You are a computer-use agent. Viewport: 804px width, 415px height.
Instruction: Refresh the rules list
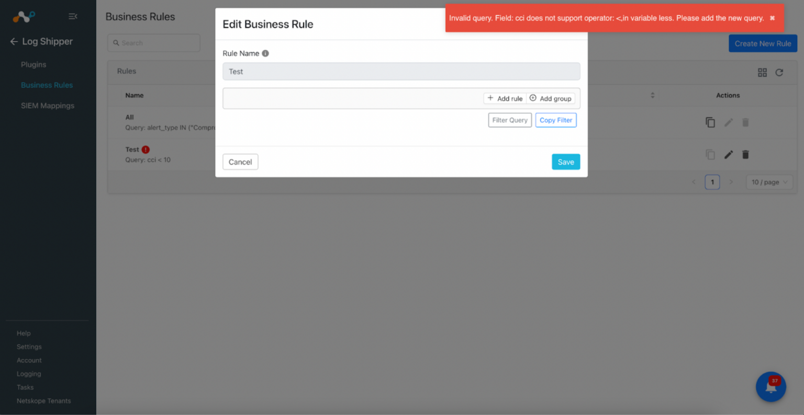(x=779, y=73)
